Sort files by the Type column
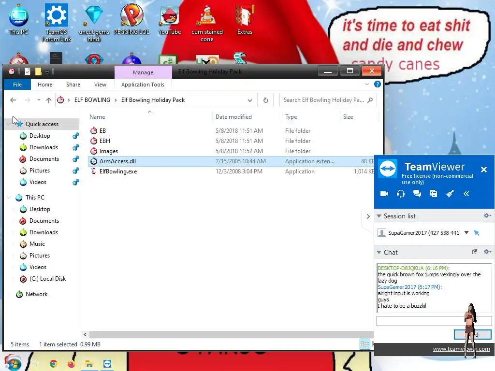 point(291,117)
